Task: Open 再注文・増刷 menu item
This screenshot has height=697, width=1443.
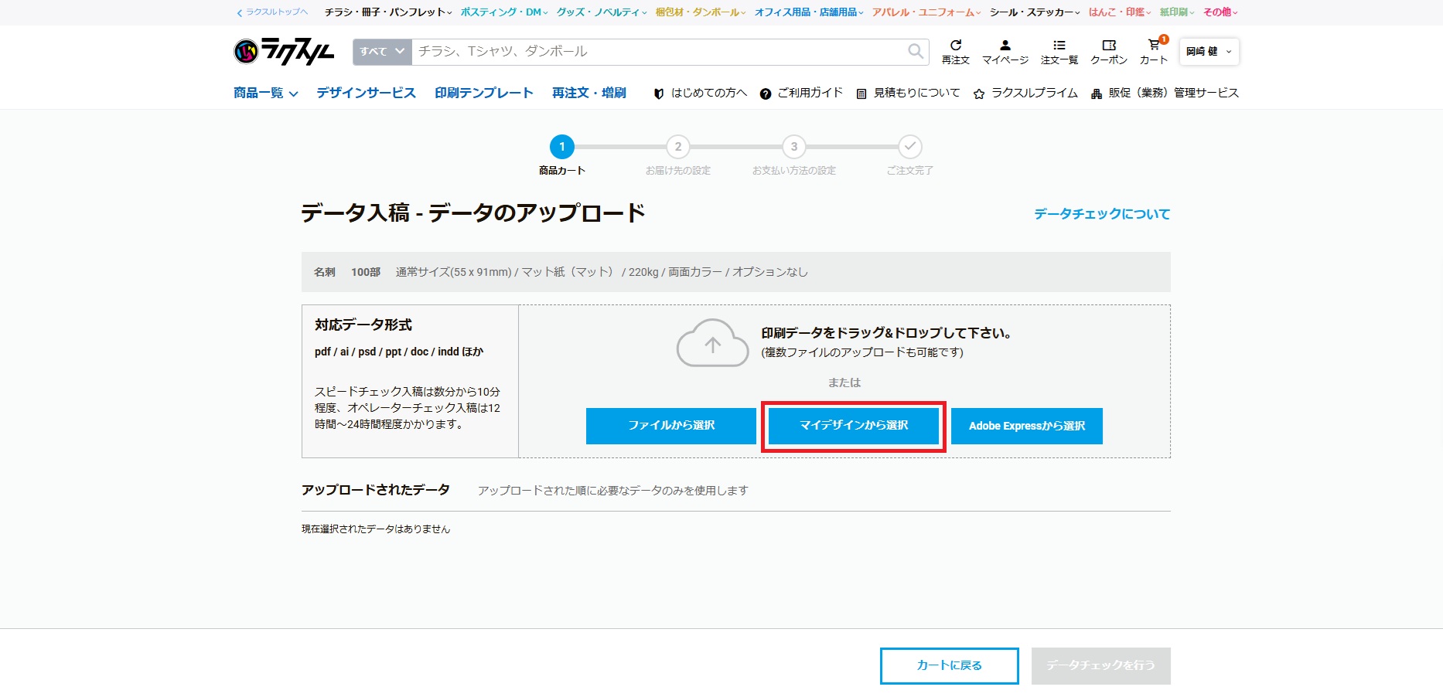Action: (589, 93)
